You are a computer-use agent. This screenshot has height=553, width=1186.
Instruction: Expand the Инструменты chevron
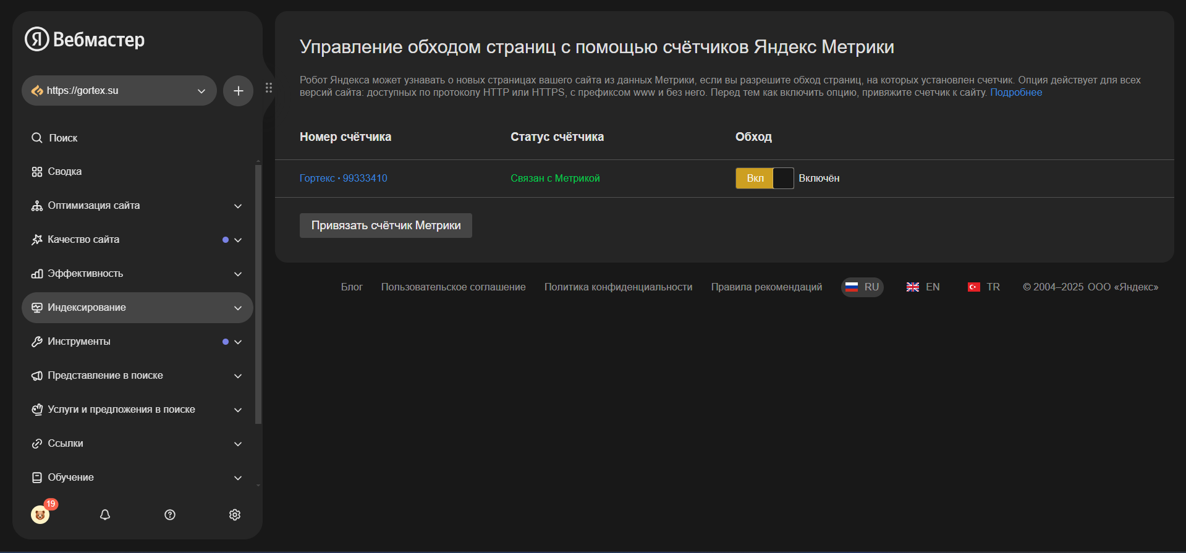coord(238,342)
